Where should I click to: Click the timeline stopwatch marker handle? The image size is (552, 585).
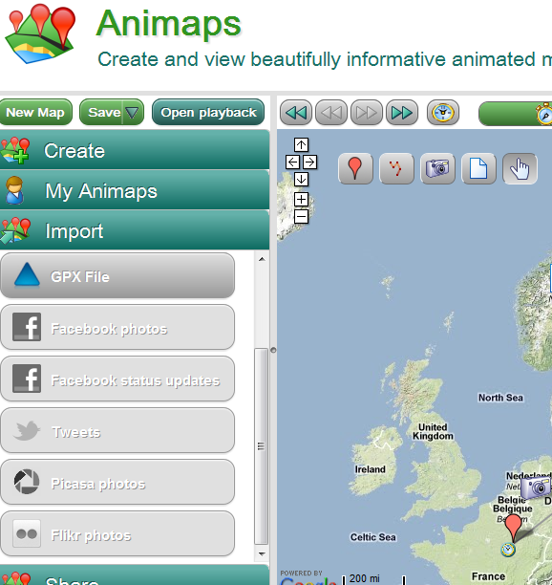point(544,114)
